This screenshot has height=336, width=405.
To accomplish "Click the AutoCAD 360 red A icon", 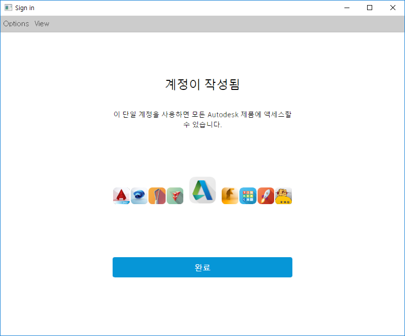I will point(121,196).
